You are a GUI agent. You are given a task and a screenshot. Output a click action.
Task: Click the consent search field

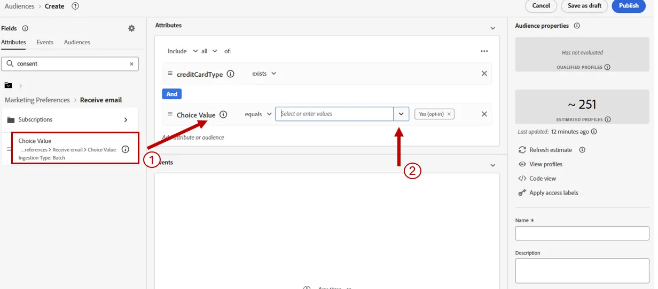tap(70, 63)
